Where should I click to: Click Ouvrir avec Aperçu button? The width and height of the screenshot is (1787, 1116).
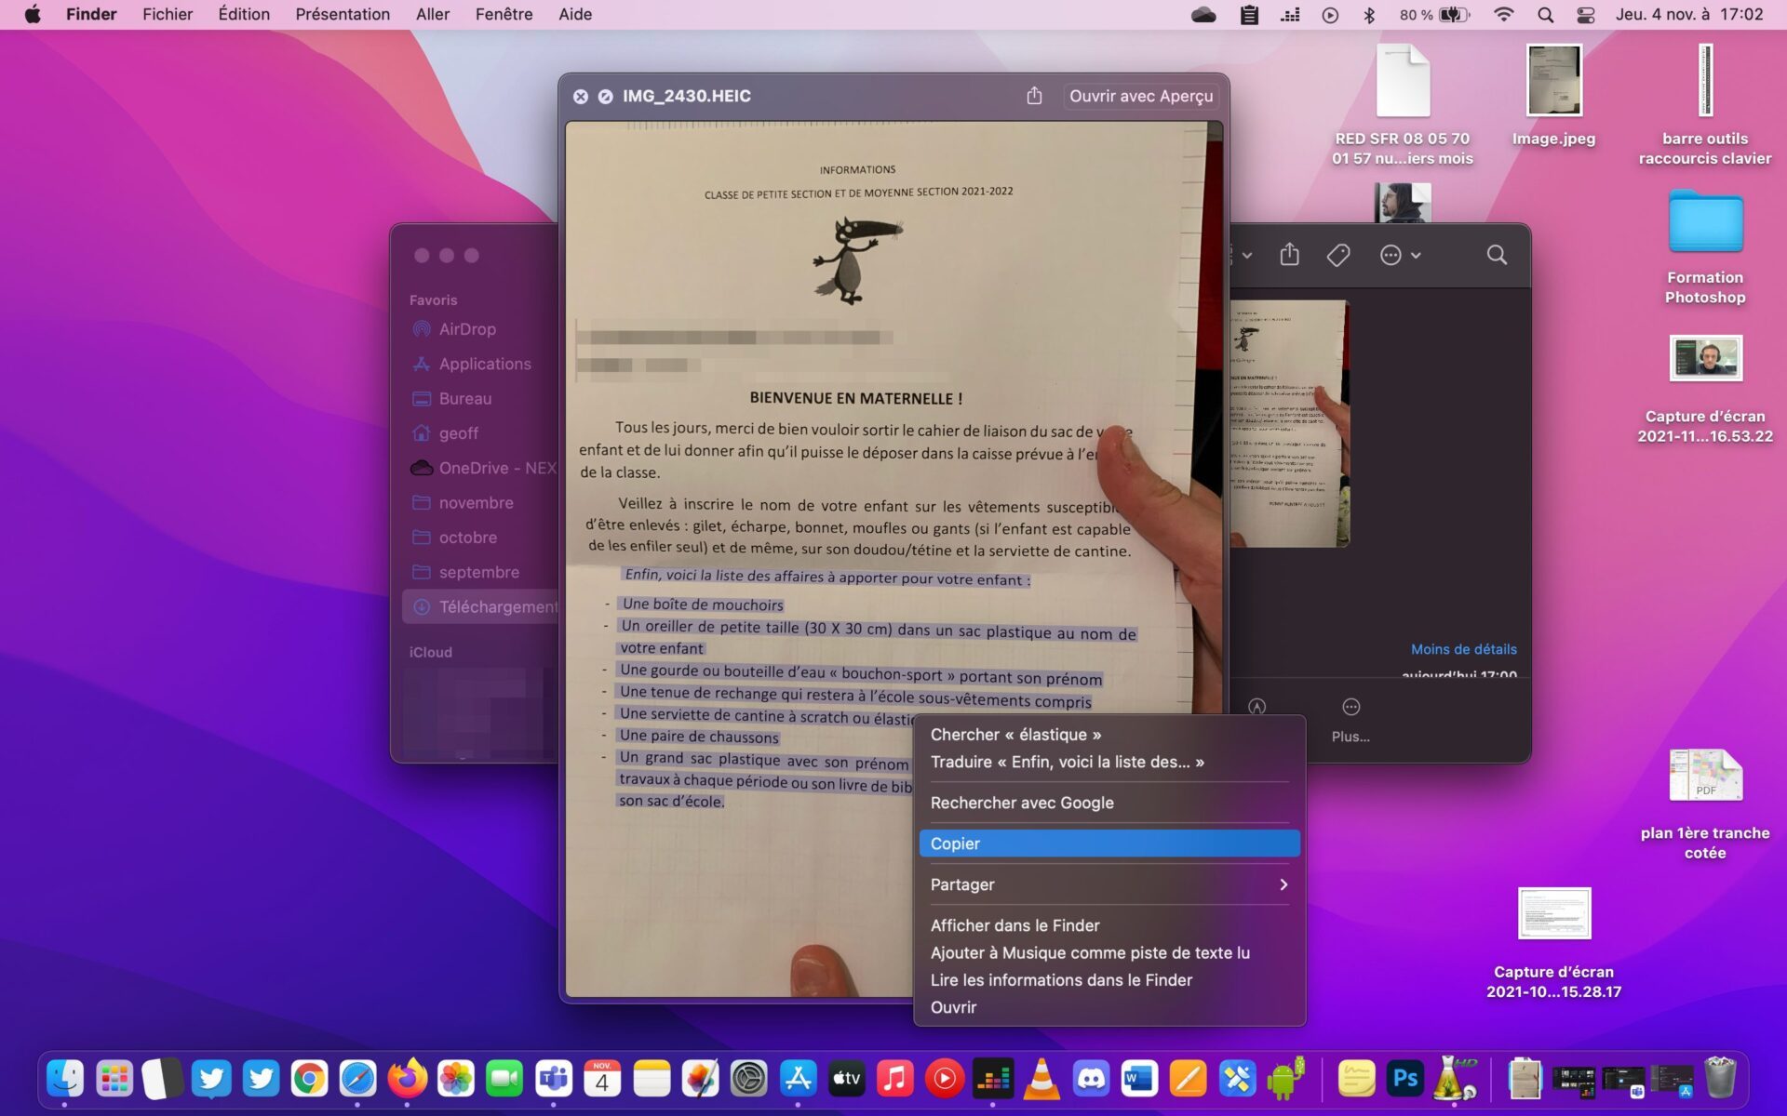tap(1141, 96)
